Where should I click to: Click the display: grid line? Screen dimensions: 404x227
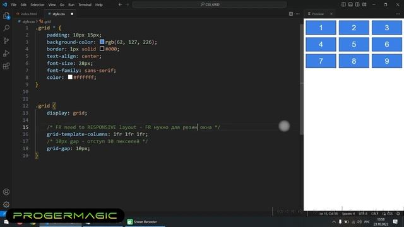click(x=67, y=113)
